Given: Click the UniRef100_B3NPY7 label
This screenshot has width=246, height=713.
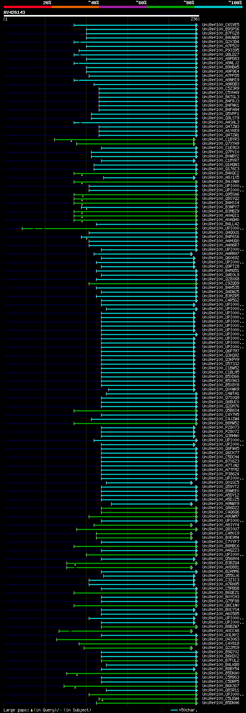Looking at the screenshot, I should [221, 207].
